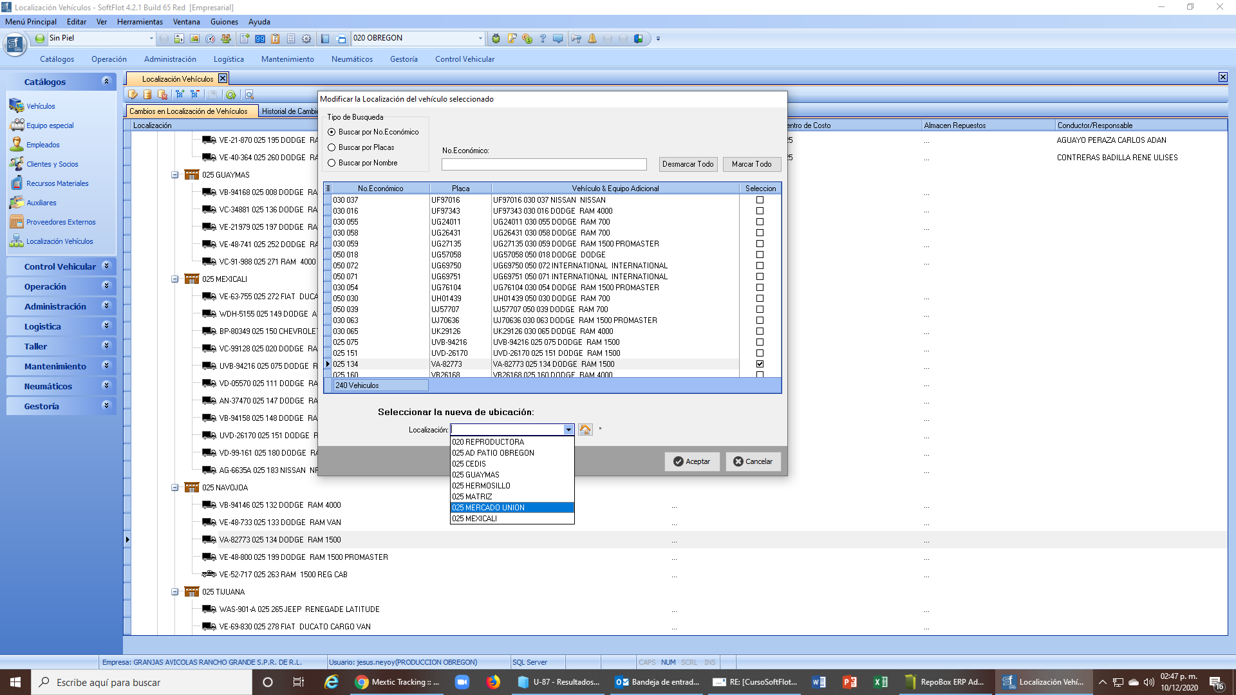Screen dimensions: 1236x695
Task: Check Seleccion box for vehicle 030 037
Action: point(760,200)
